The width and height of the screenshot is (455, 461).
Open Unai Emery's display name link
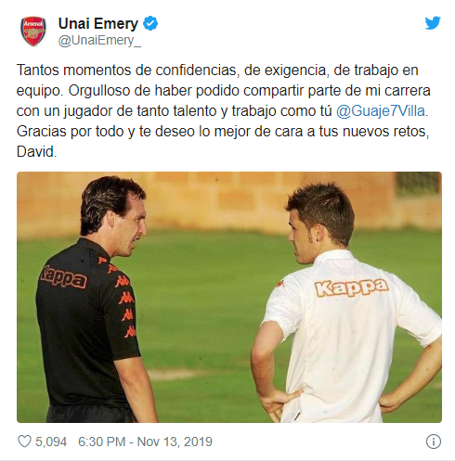point(98,24)
